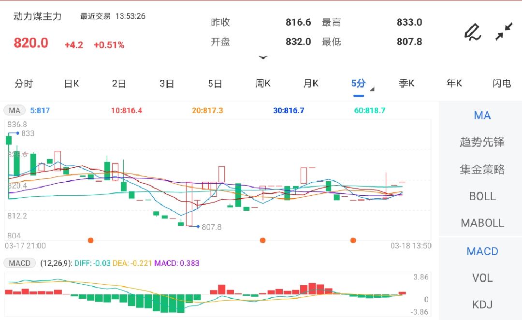Image resolution: width=522 pixels, height=320 pixels.
Task: Tap the 03-17 21:00 start time label
Action: 25,246
